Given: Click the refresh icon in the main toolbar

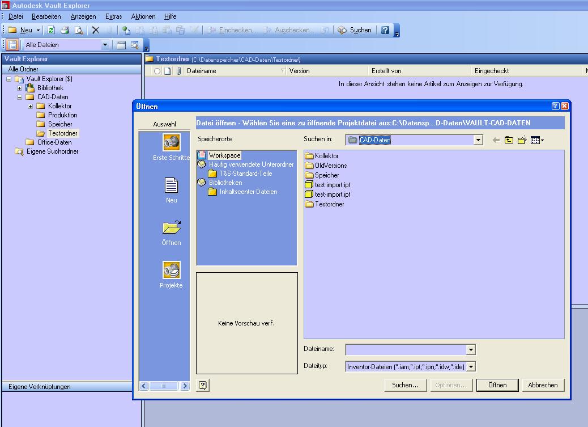Looking at the screenshot, I should [52, 30].
